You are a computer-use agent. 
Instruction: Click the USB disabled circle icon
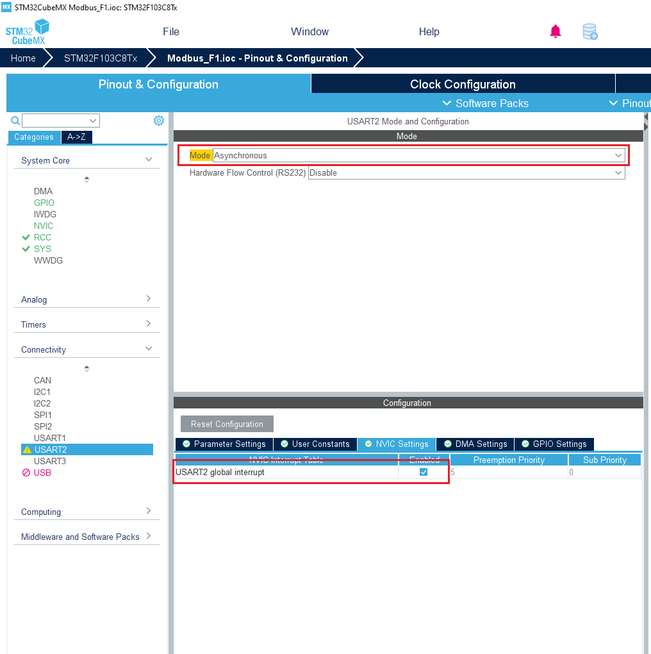(x=26, y=473)
